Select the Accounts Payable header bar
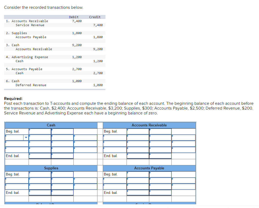 149,168
